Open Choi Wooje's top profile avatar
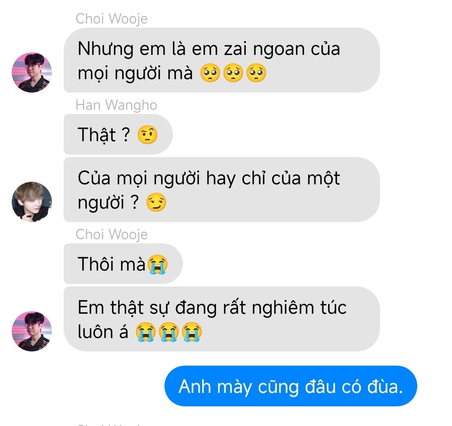The height and width of the screenshot is (426, 452). (32, 72)
